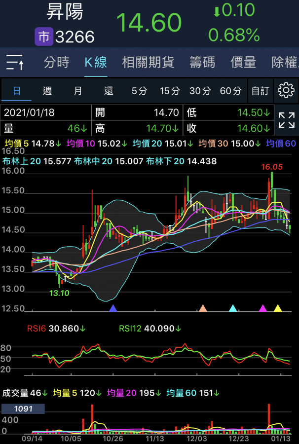This screenshot has height=444, width=299.
Task: Open the sort list menu icon
Action: click(x=15, y=63)
